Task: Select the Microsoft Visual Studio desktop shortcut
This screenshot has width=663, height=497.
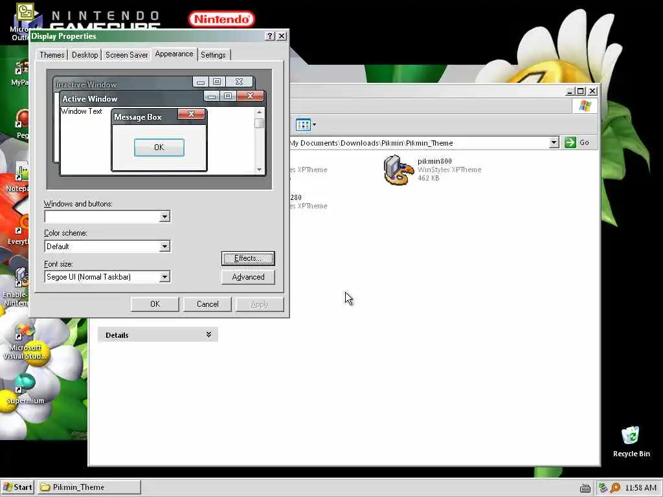Action: (x=24, y=342)
